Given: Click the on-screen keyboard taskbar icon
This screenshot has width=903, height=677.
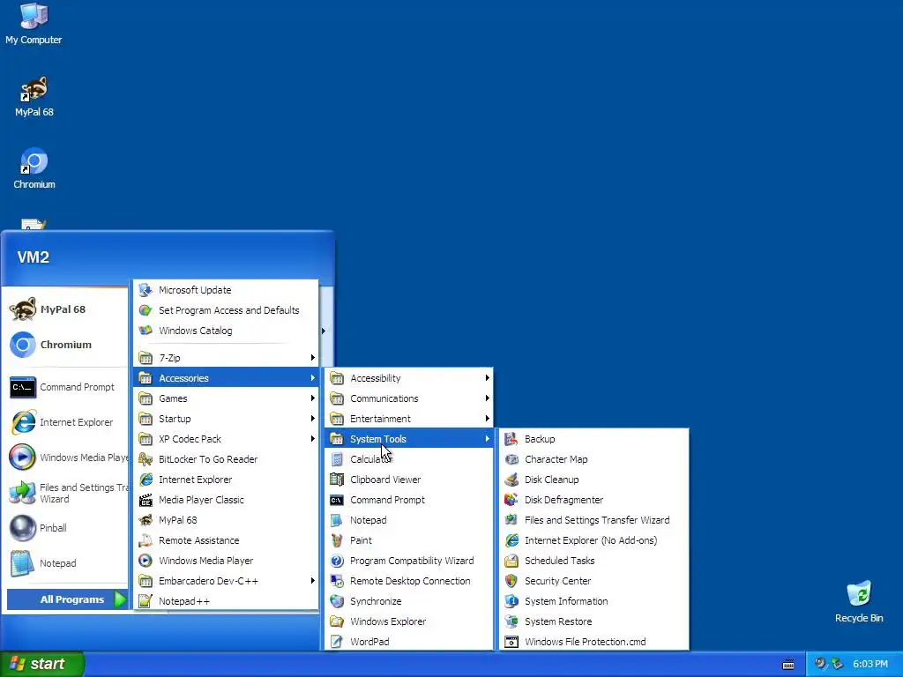Looking at the screenshot, I should (788, 665).
